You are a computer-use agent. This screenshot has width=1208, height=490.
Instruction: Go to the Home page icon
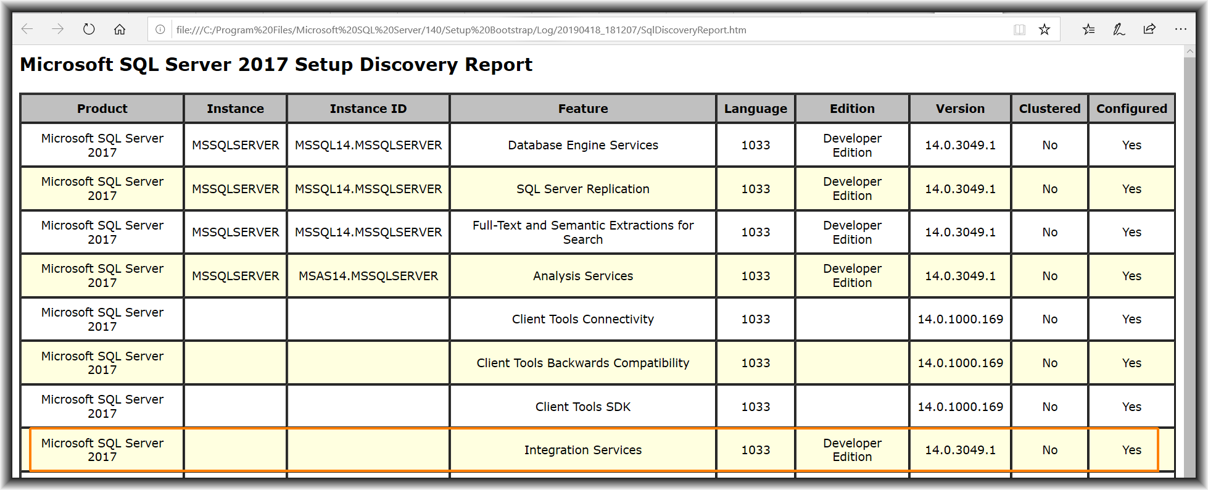tap(120, 29)
